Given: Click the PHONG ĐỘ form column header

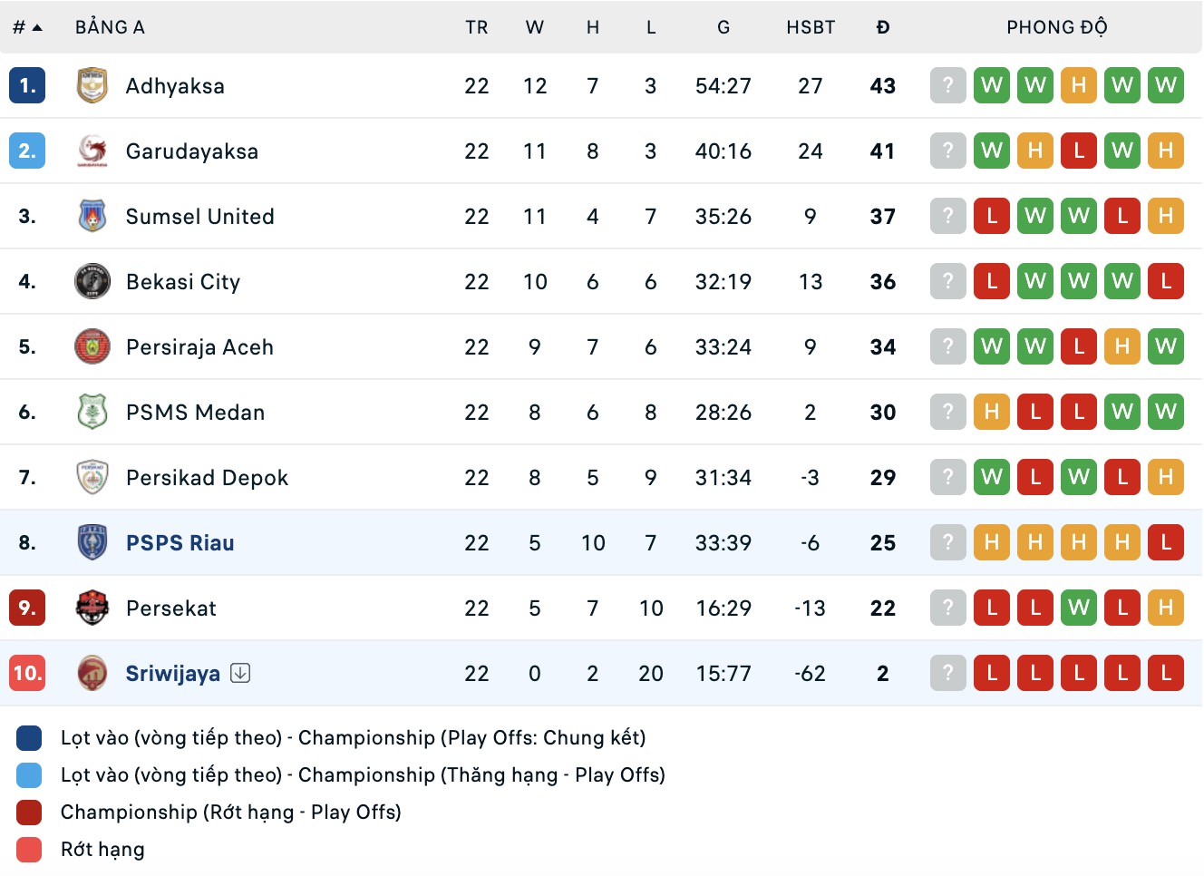Looking at the screenshot, I should [x=1057, y=28].
